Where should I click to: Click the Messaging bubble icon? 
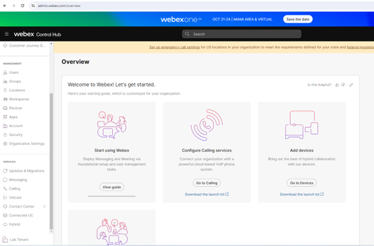(5, 180)
